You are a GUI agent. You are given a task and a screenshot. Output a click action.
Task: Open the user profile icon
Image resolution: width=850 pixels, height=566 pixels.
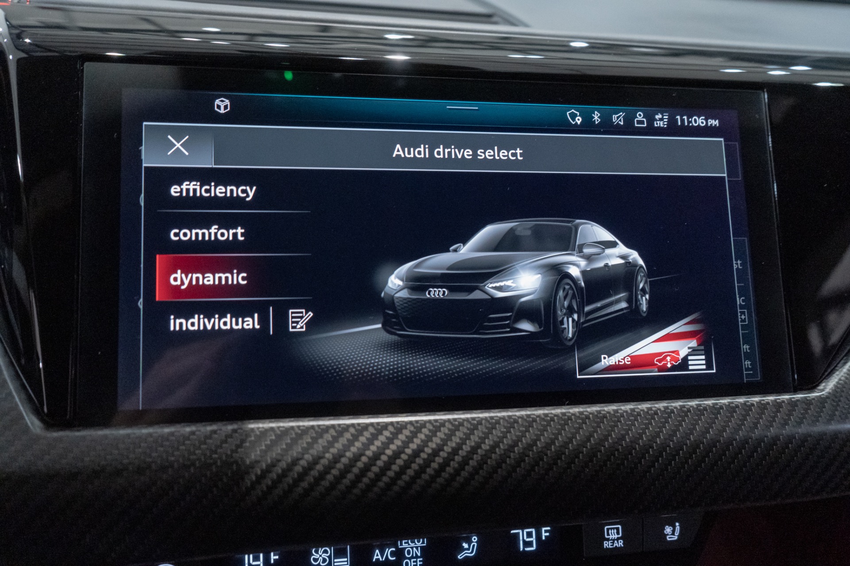pyautogui.click(x=640, y=119)
